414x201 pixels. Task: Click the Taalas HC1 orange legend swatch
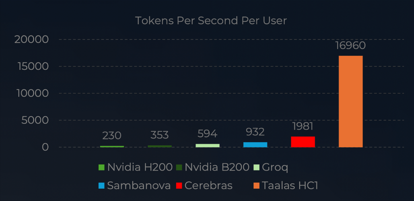(x=256, y=186)
